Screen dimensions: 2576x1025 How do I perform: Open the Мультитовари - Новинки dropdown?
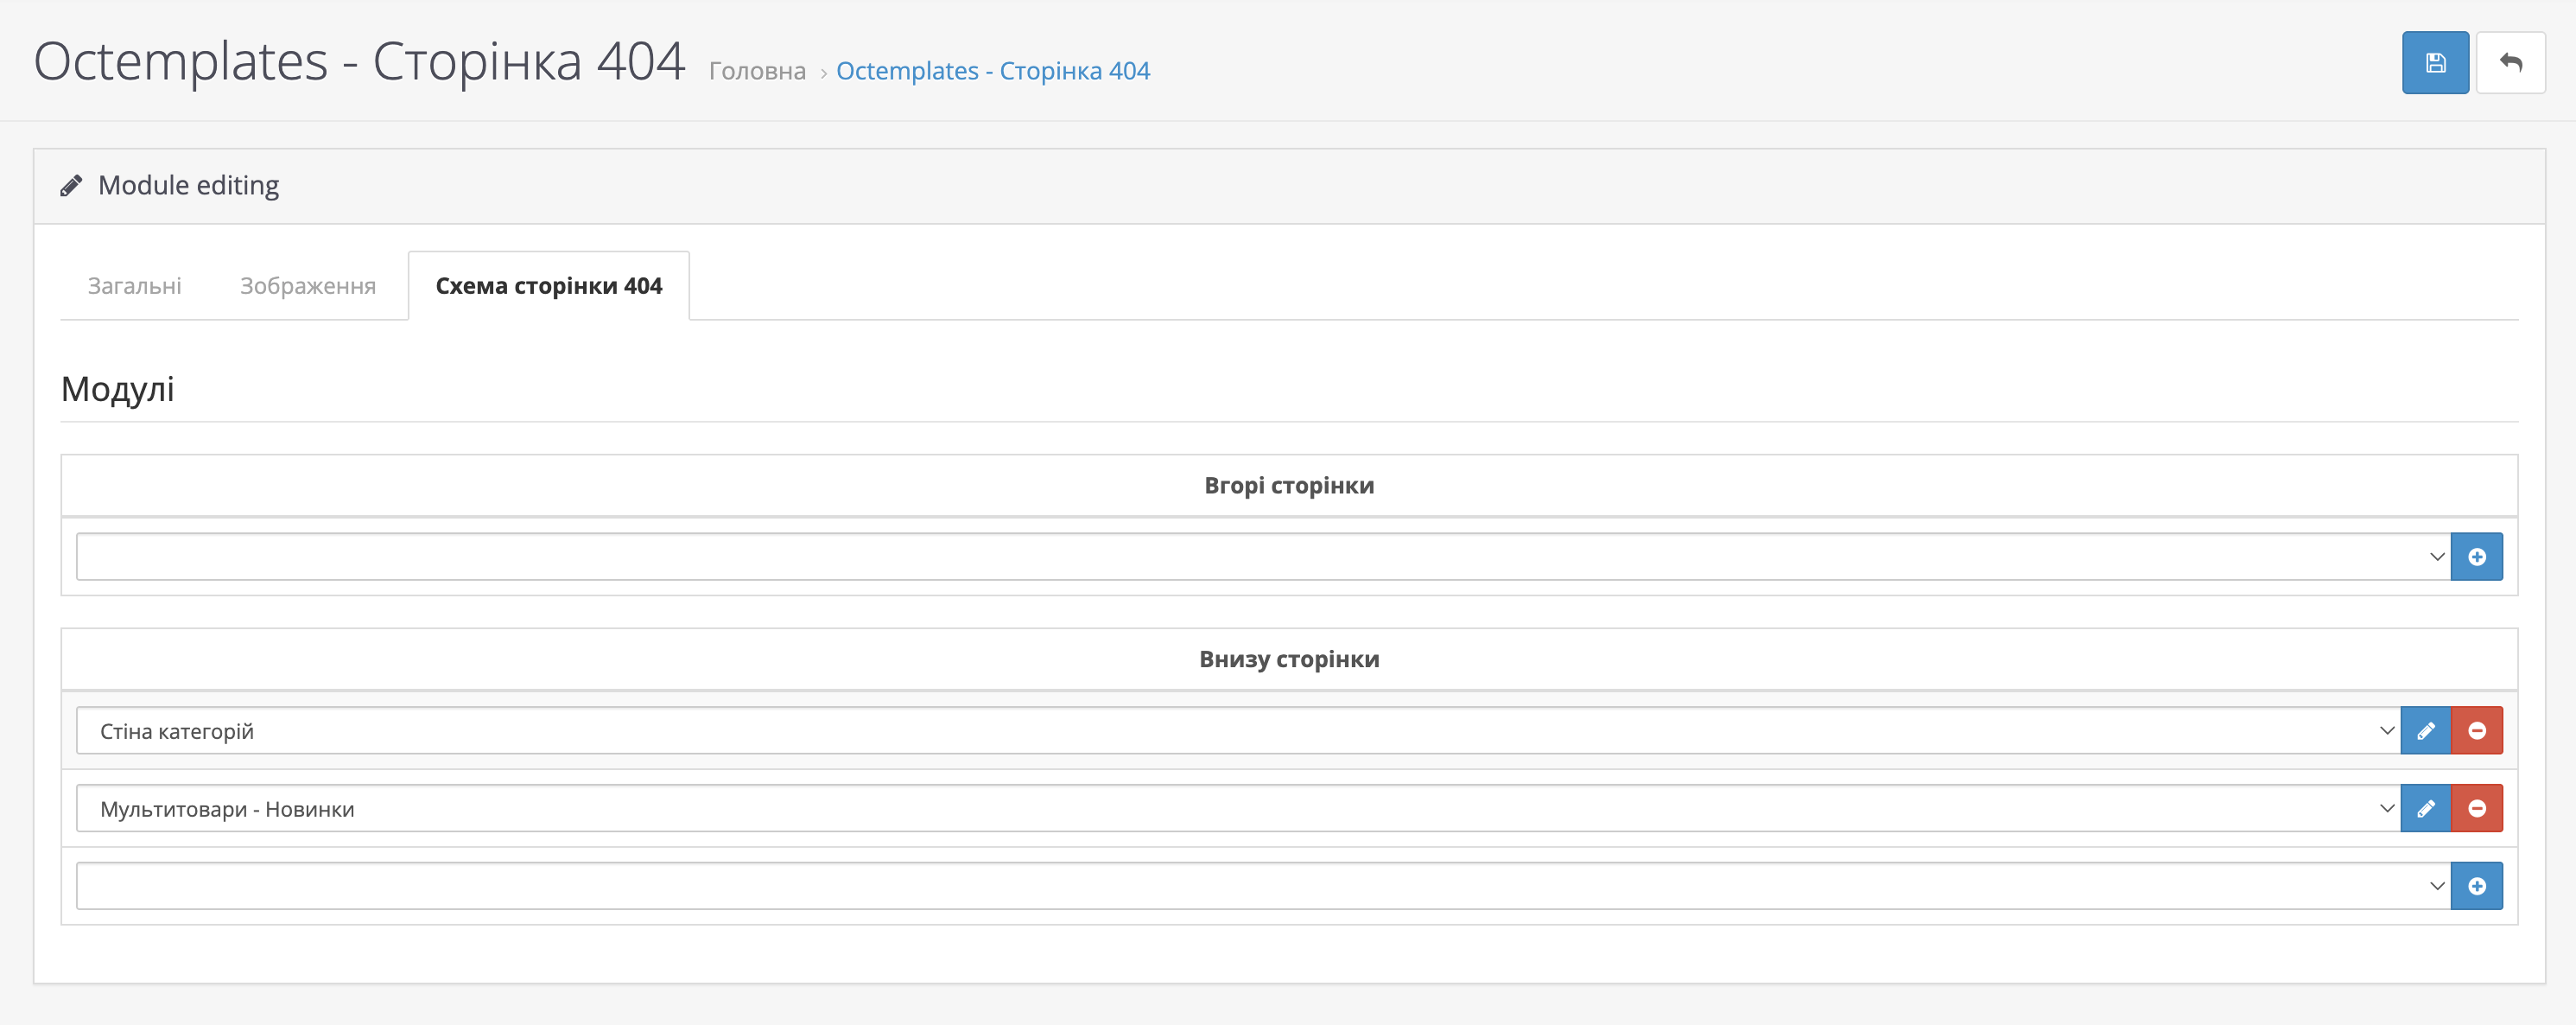point(1238,809)
